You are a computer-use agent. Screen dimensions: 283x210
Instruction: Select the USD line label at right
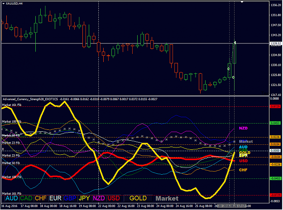click(243, 161)
